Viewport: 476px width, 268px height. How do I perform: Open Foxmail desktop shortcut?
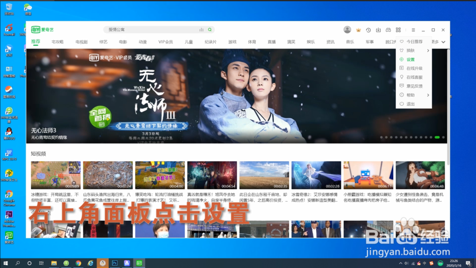[9, 30]
